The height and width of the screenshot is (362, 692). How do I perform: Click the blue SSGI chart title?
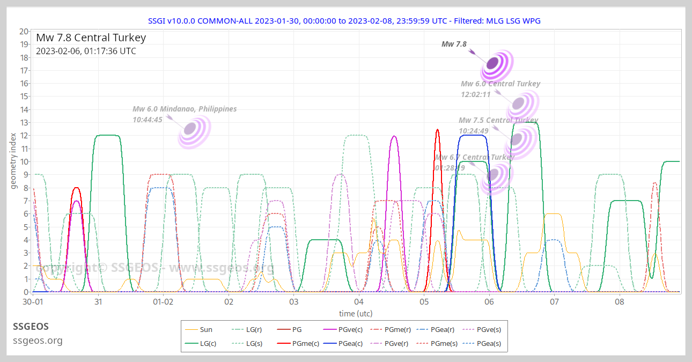coord(344,20)
